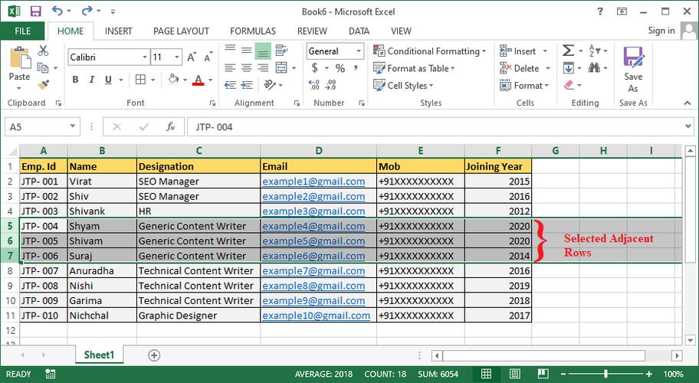This screenshot has height=383, width=699.
Task: Click the Merge & Center icon
Action: point(281,67)
